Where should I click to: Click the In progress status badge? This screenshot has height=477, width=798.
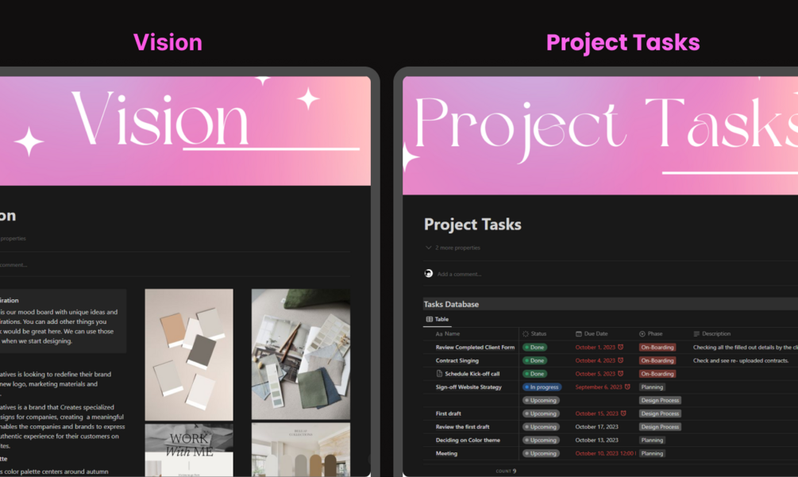click(x=542, y=387)
